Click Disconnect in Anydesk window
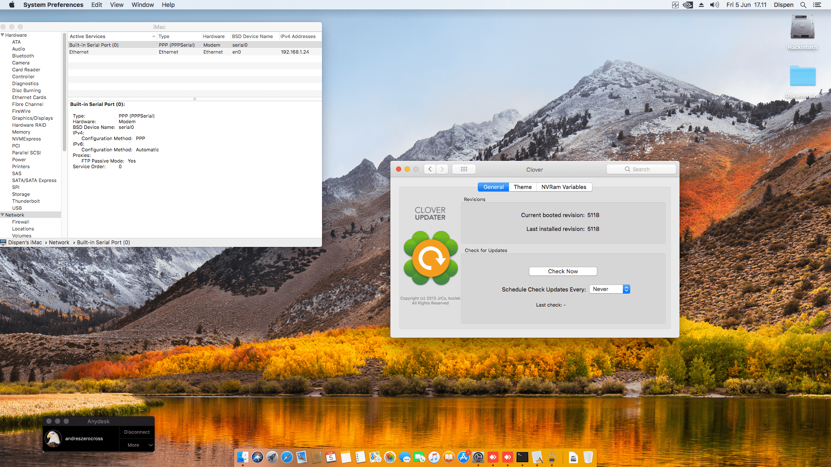The height and width of the screenshot is (467, 831). 137,432
